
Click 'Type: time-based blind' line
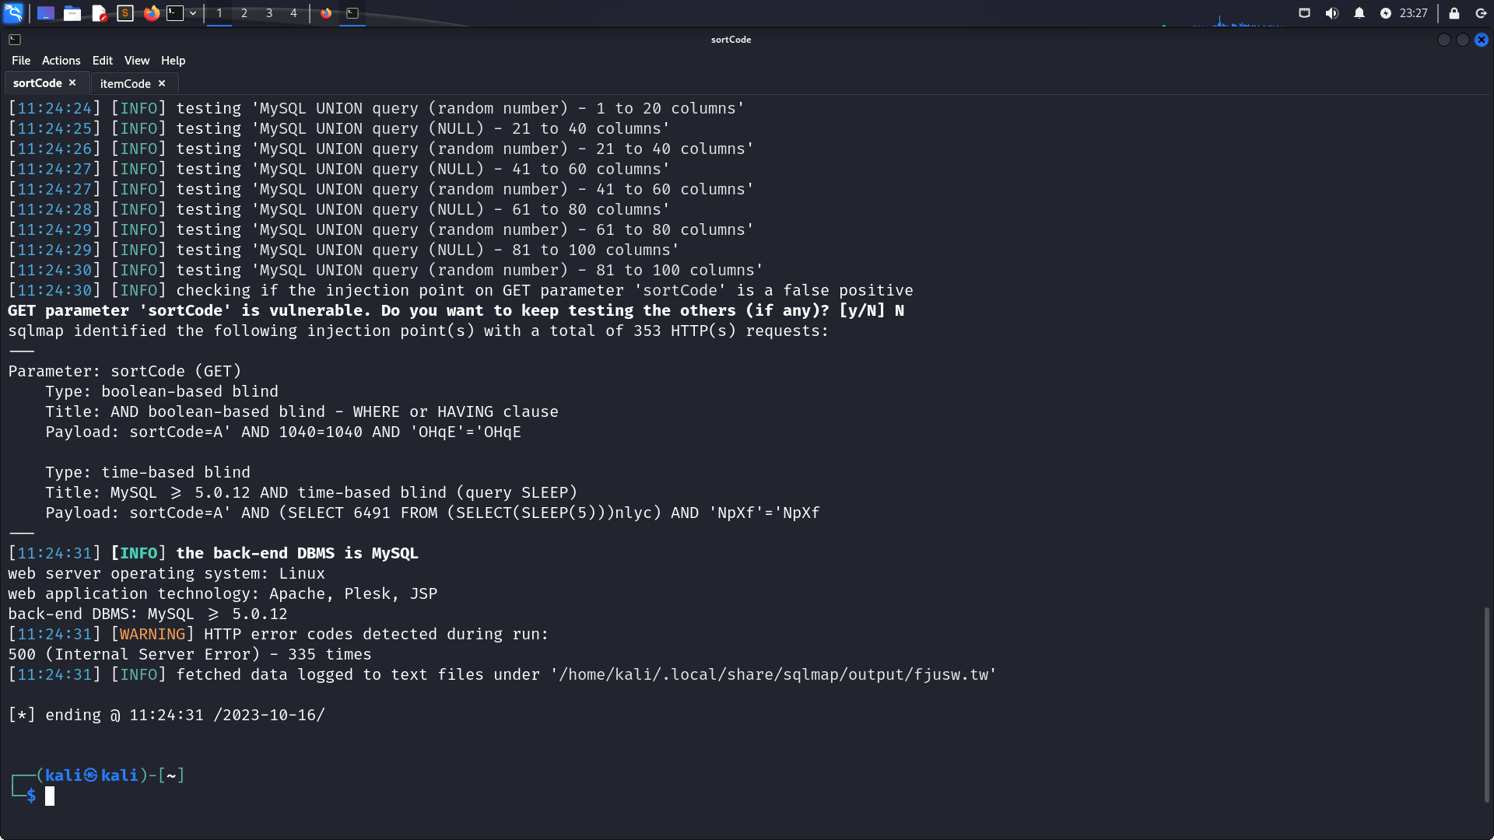(148, 473)
